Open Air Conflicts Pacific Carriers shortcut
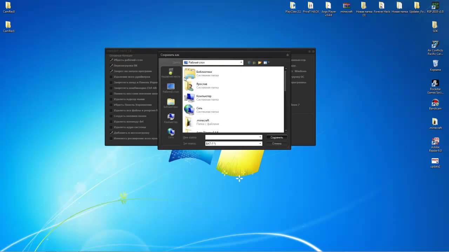 coord(435,48)
